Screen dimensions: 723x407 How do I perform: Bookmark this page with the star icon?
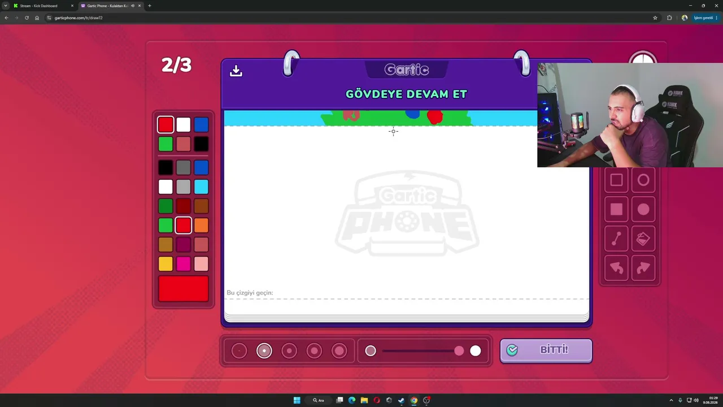(655, 18)
